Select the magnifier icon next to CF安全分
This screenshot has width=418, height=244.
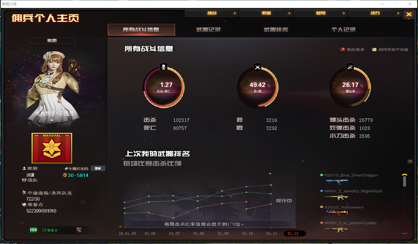pos(79,230)
